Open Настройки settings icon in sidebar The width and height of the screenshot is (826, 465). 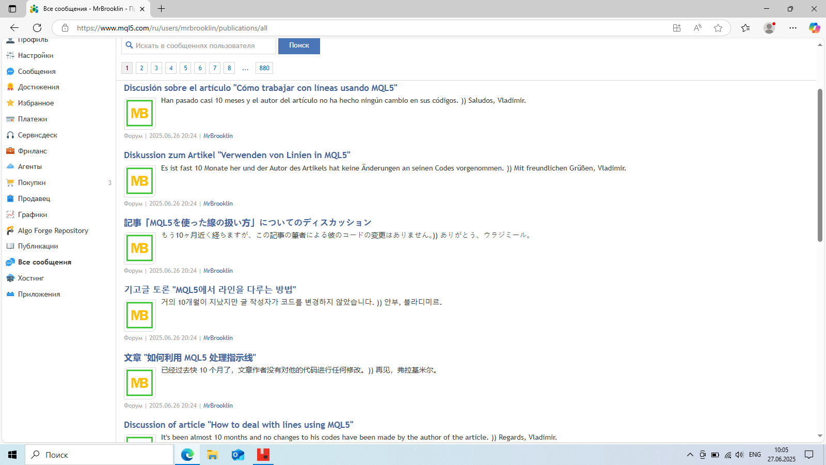[x=10, y=55]
